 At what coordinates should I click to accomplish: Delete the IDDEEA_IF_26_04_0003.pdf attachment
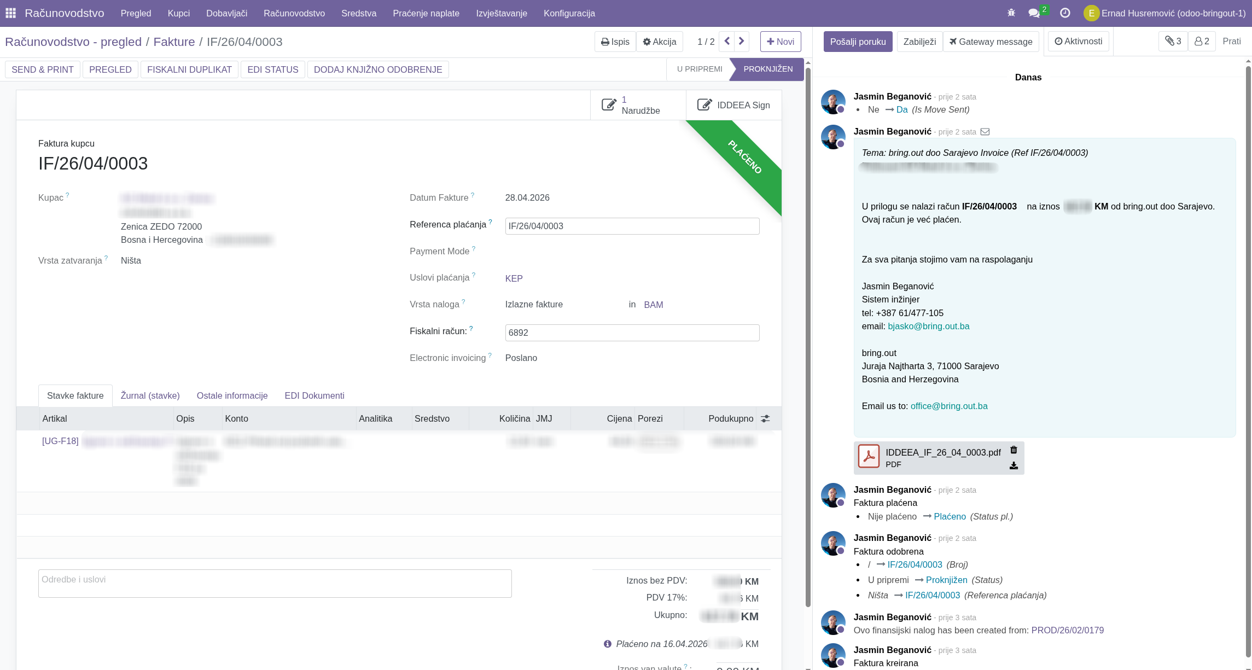pyautogui.click(x=1014, y=450)
